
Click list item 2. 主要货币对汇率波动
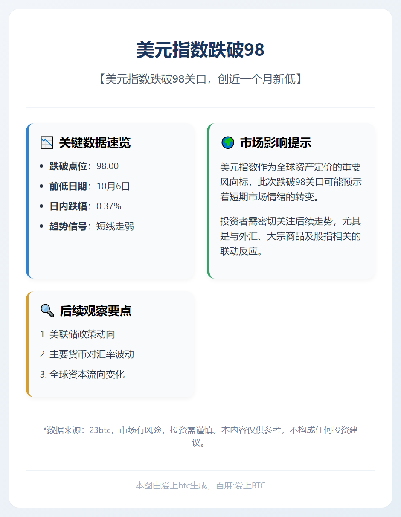coord(87,354)
